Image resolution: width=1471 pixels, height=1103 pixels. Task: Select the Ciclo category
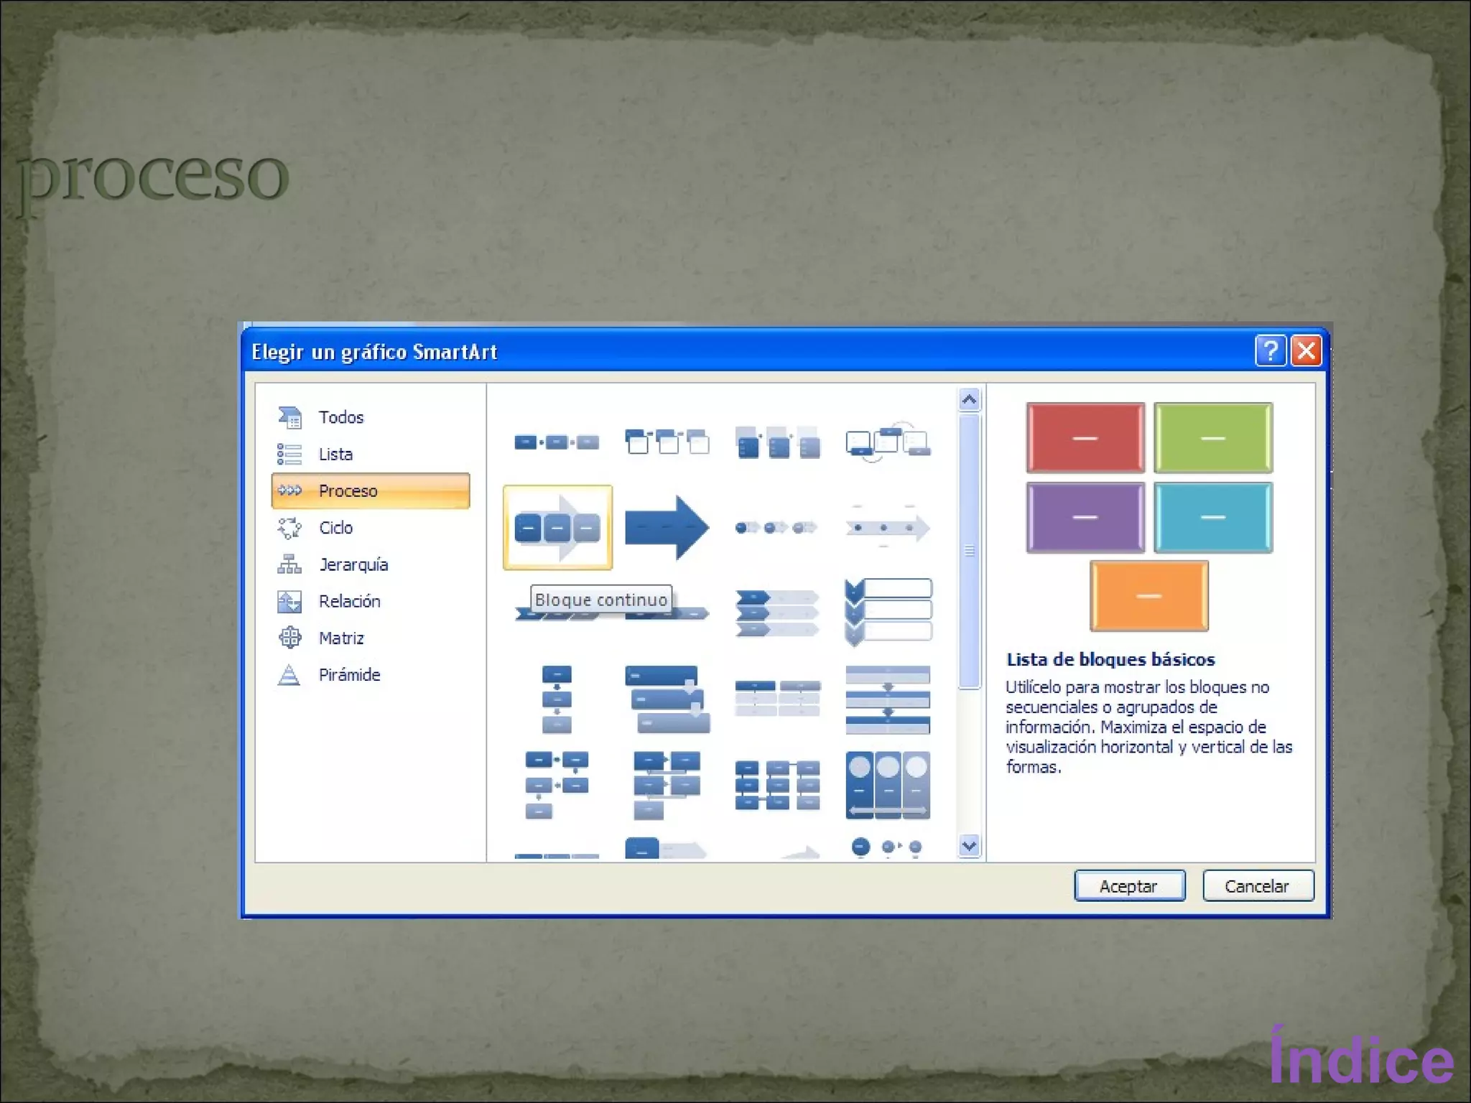pos(335,528)
